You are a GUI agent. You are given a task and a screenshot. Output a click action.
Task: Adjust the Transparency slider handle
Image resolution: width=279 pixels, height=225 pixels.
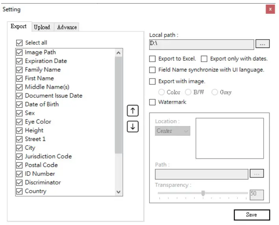(x=203, y=193)
